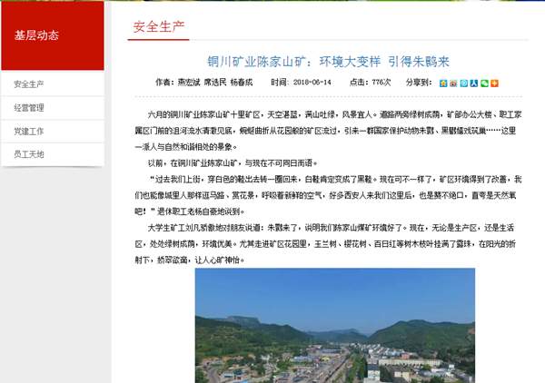Click the aerial mine photo
The image size is (545, 383).
coord(322,325)
